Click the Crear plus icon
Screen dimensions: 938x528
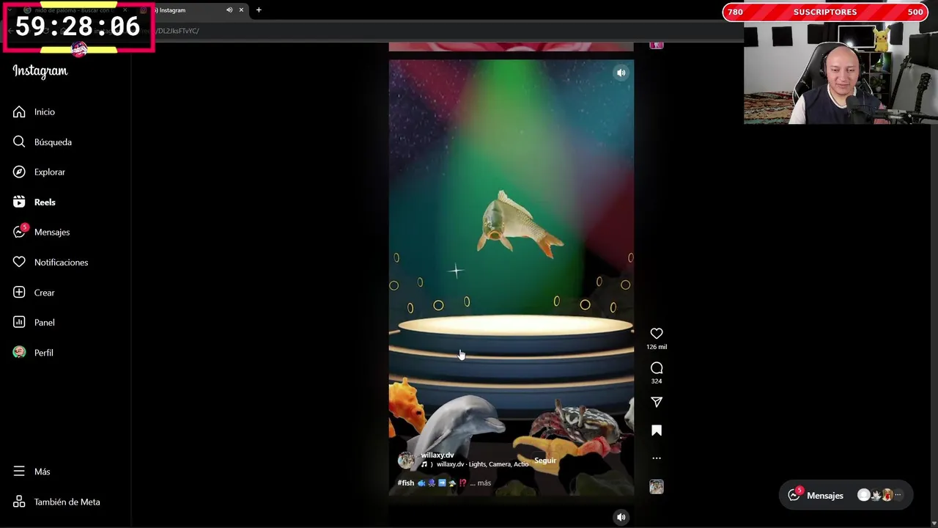(19, 292)
